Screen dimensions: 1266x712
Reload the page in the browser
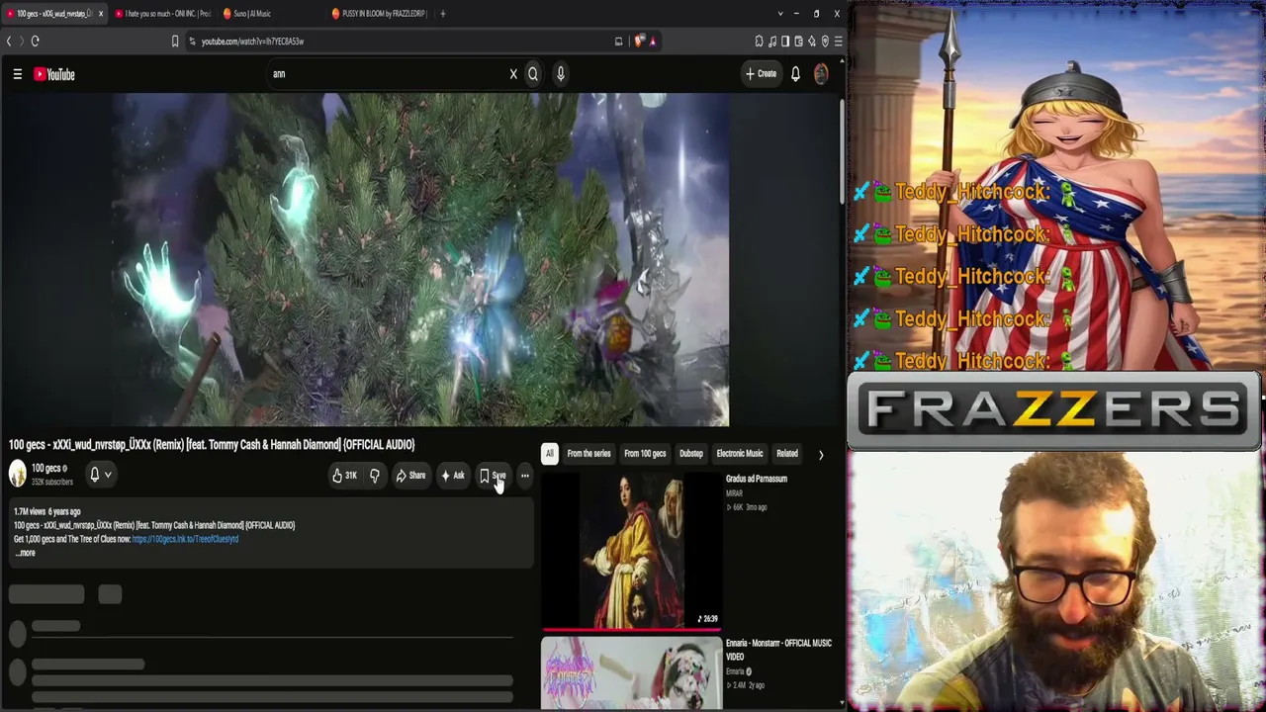pos(35,41)
